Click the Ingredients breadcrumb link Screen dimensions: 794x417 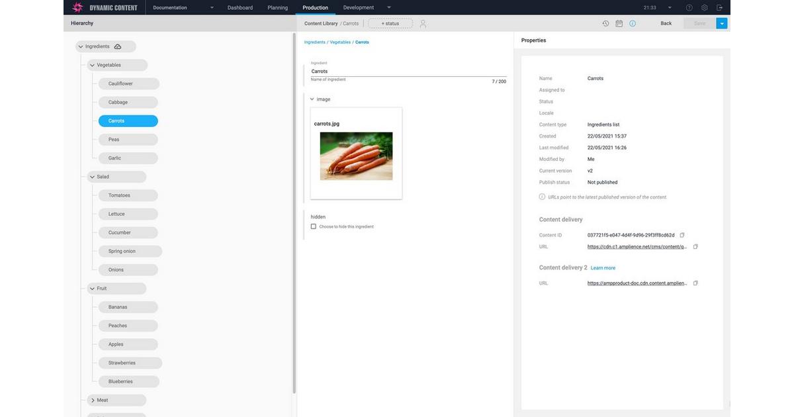(315, 42)
